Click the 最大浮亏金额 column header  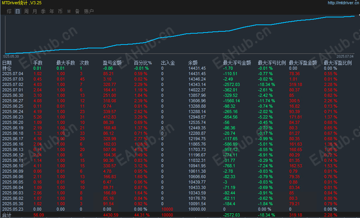pos(237,63)
